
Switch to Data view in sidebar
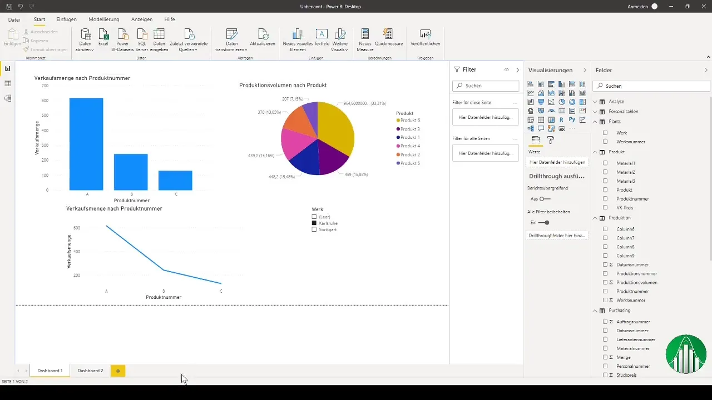[x=8, y=83]
